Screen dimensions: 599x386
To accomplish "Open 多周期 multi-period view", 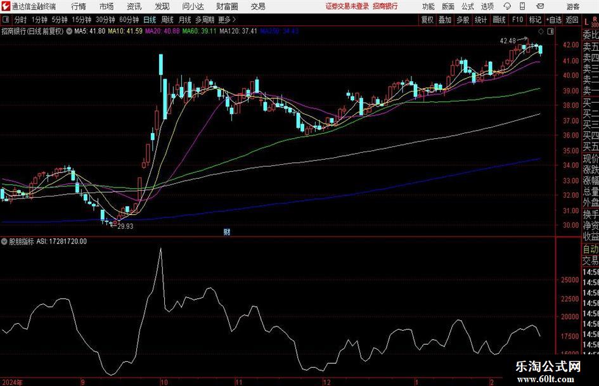I will pos(205,20).
